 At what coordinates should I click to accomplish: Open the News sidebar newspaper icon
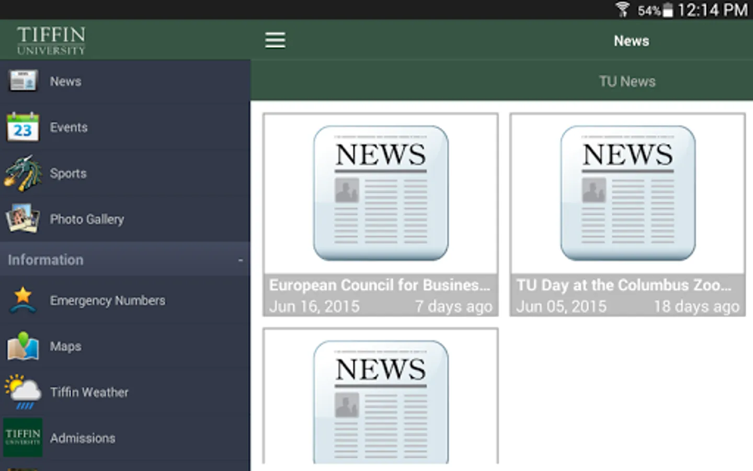23,81
